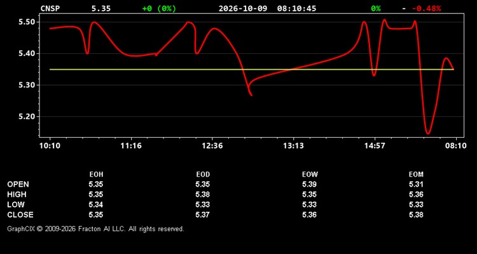Screen dimensions: 477x254
Task: Select the 10:10 time axis label
Action: pos(50,146)
